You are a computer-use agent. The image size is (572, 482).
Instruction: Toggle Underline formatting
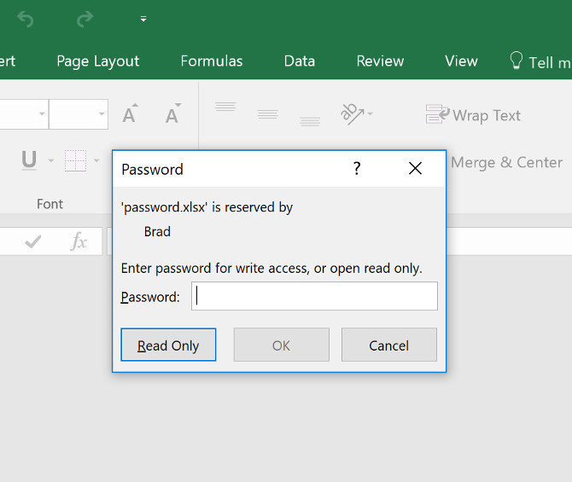tap(29, 160)
